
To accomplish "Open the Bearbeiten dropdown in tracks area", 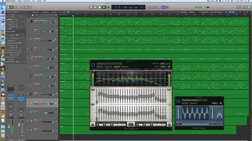I will 36,12.
